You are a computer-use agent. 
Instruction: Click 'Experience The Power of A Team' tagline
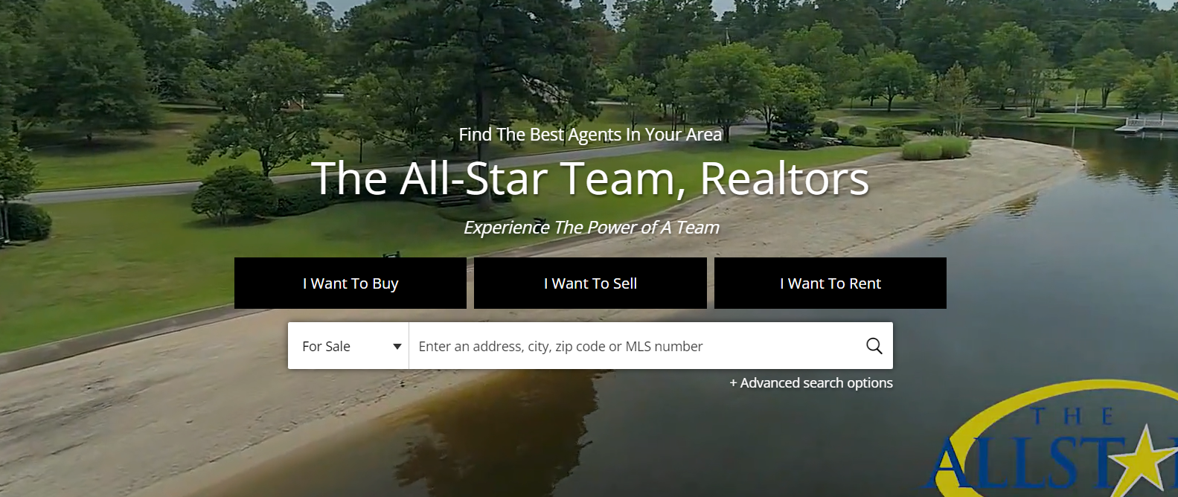pos(592,228)
